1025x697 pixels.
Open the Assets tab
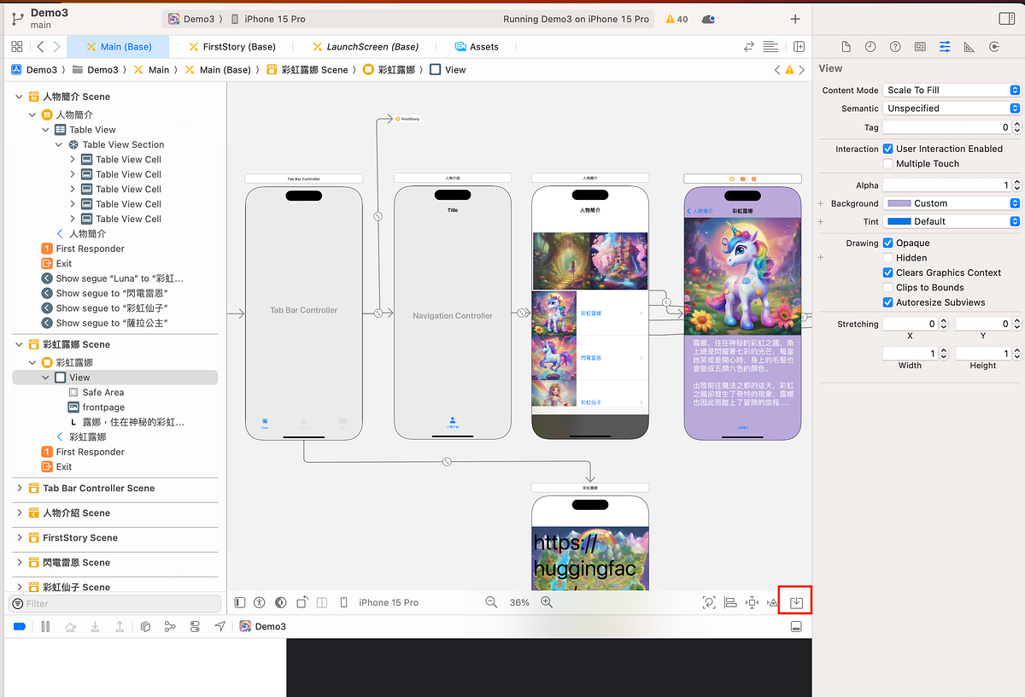click(478, 46)
